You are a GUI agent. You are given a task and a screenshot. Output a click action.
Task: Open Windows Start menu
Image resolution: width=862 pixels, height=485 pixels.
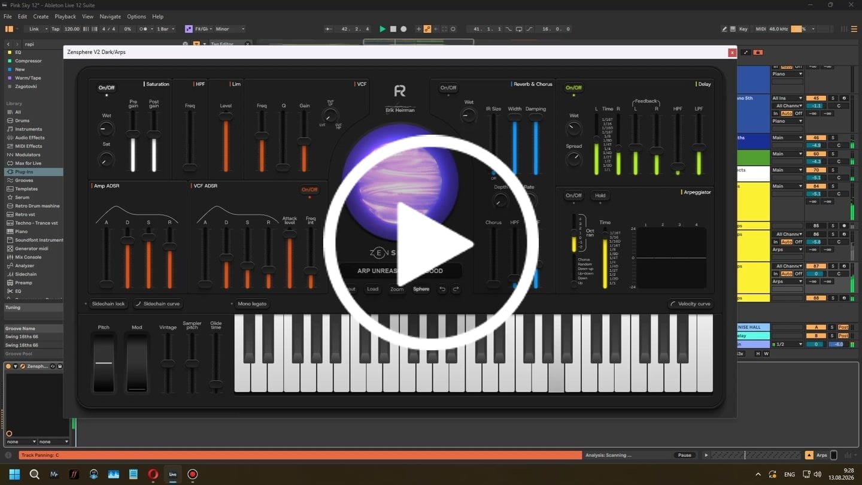click(x=14, y=474)
